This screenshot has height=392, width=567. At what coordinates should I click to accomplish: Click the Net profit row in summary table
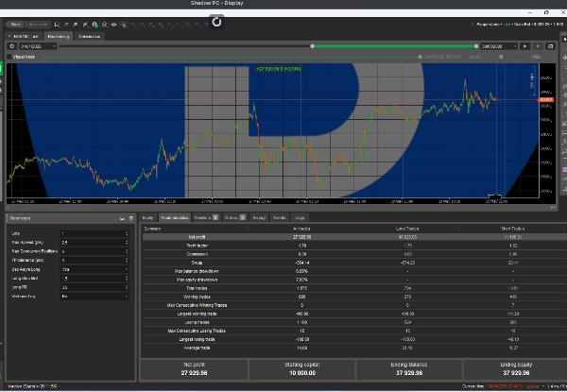tap(353, 237)
